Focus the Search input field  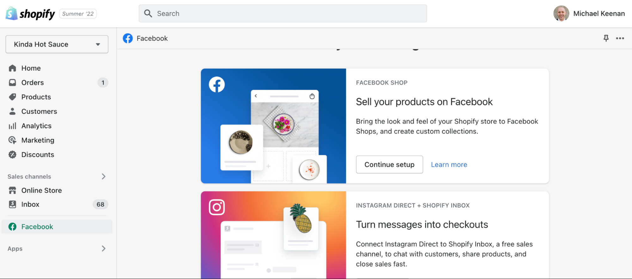283,13
